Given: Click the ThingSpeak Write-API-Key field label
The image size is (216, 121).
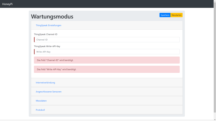Looking at the screenshot, I should 47,46.
